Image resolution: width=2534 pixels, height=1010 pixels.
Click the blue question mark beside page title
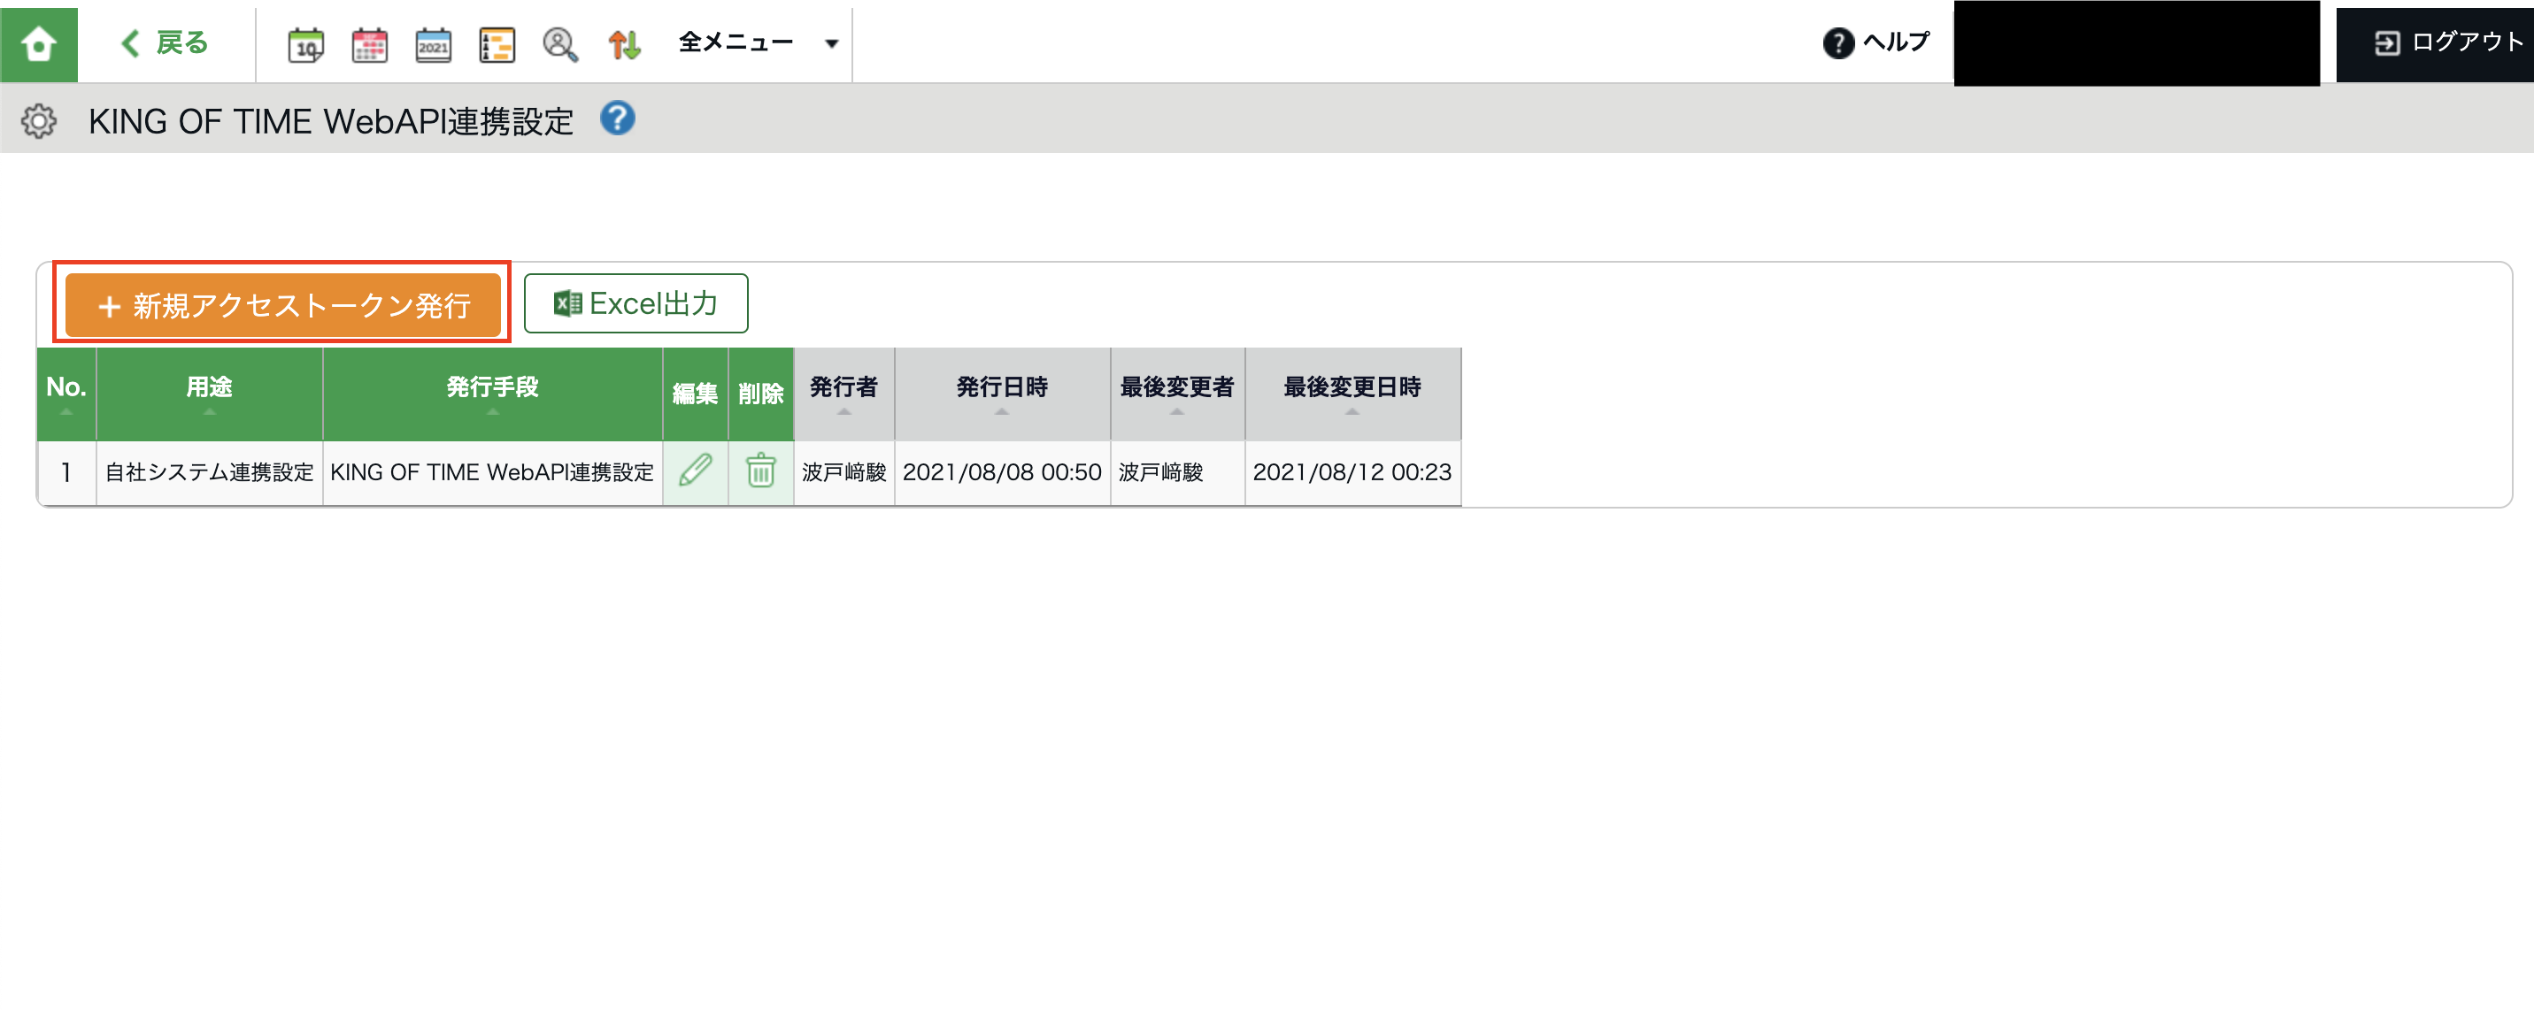click(x=618, y=119)
